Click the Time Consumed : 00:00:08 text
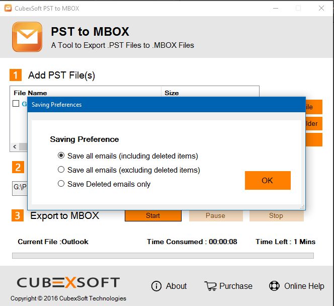Image resolution: width=334 pixels, height=306 pixels. point(192,242)
